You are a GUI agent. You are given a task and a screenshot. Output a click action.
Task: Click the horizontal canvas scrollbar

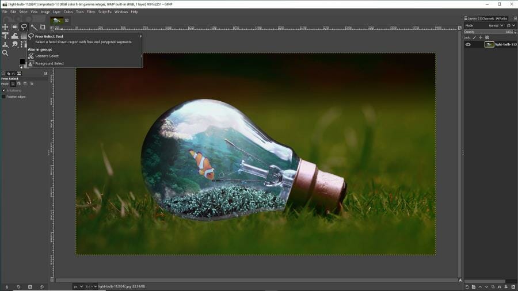256,280
